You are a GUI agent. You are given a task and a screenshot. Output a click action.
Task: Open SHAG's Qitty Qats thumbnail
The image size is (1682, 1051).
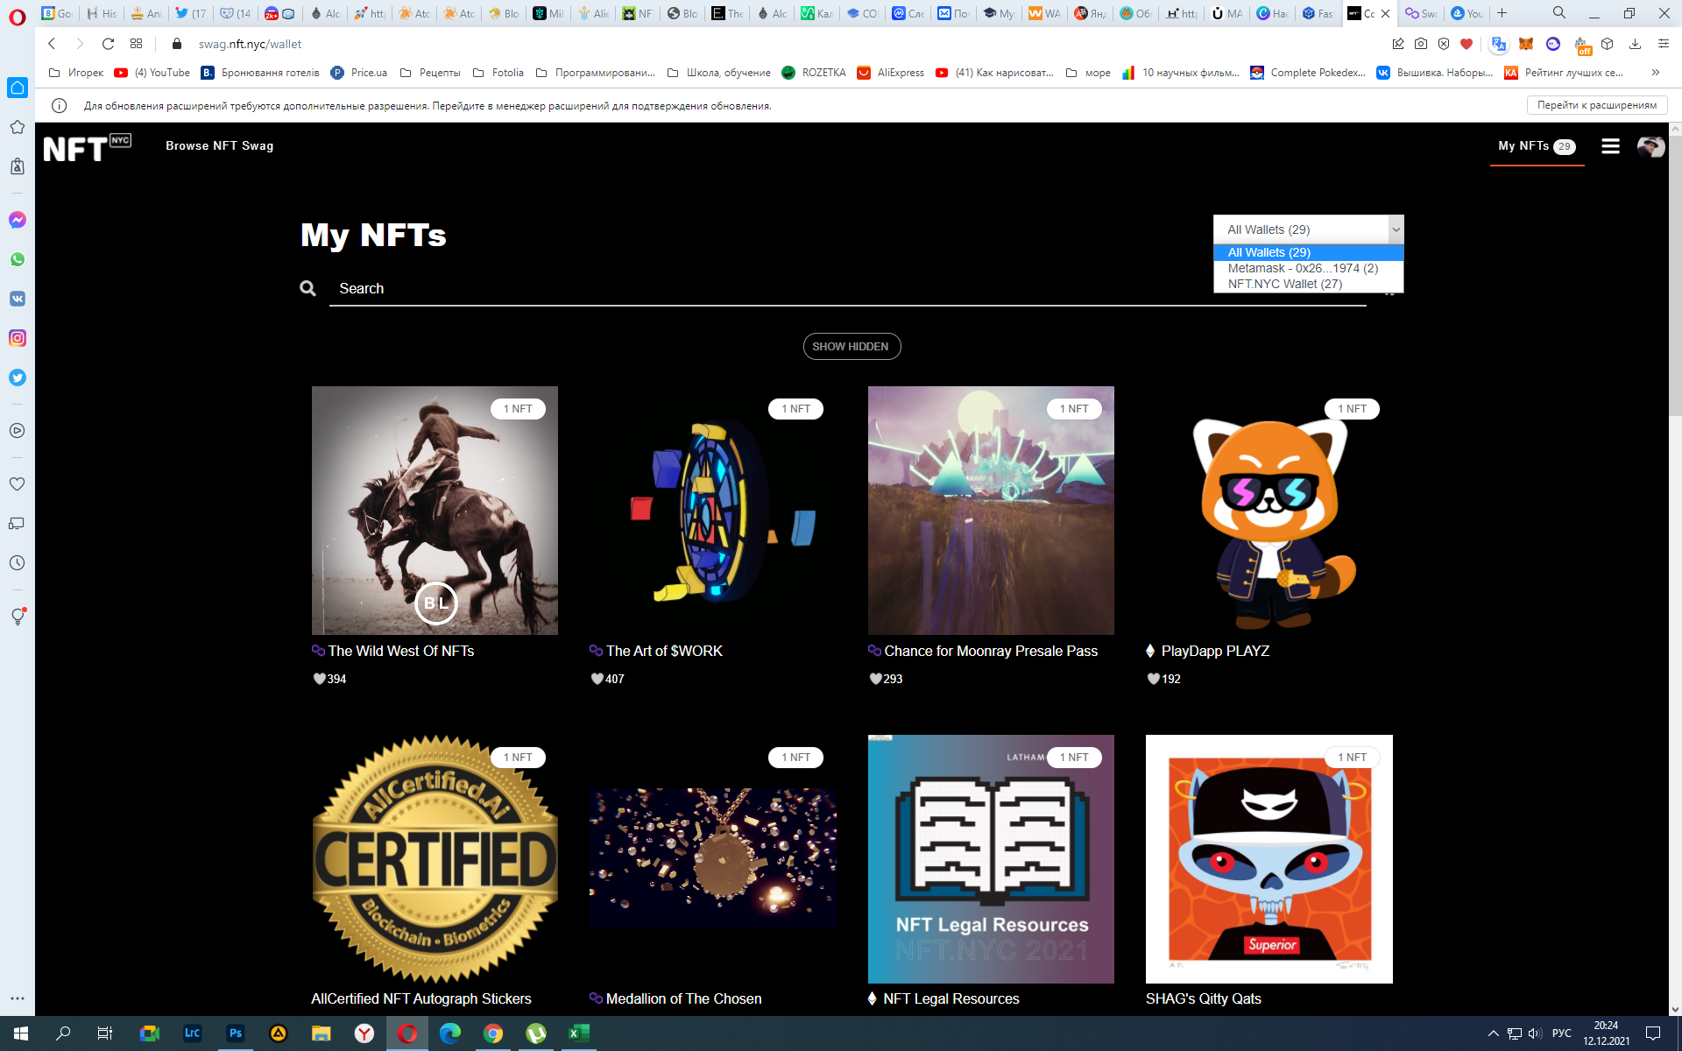tap(1269, 859)
